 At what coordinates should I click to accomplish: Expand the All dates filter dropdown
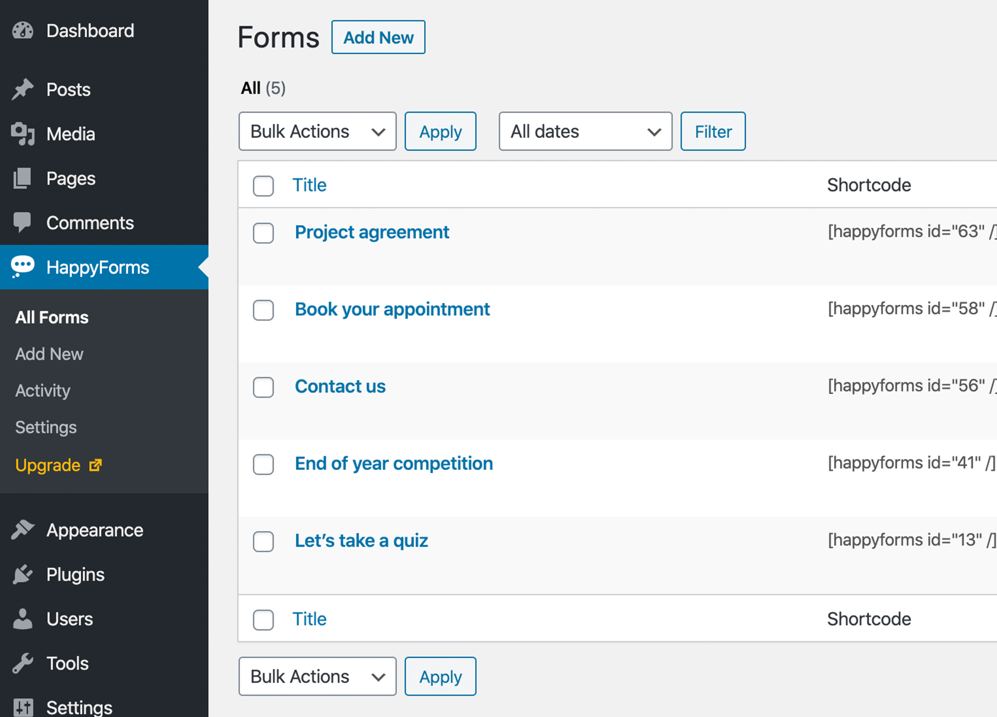point(582,132)
